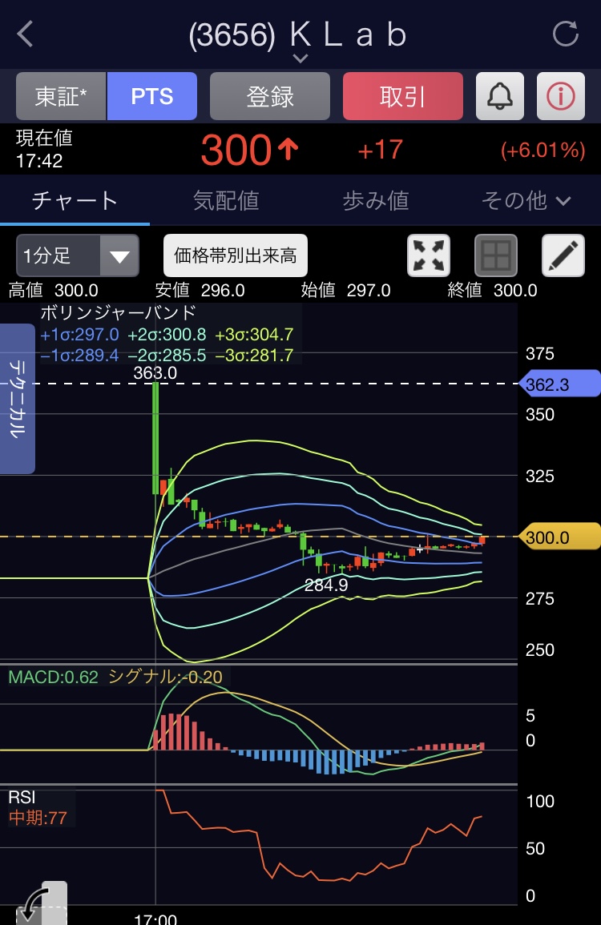Expand the stock name chevron under KLab
The image size is (601, 925).
pos(300,58)
